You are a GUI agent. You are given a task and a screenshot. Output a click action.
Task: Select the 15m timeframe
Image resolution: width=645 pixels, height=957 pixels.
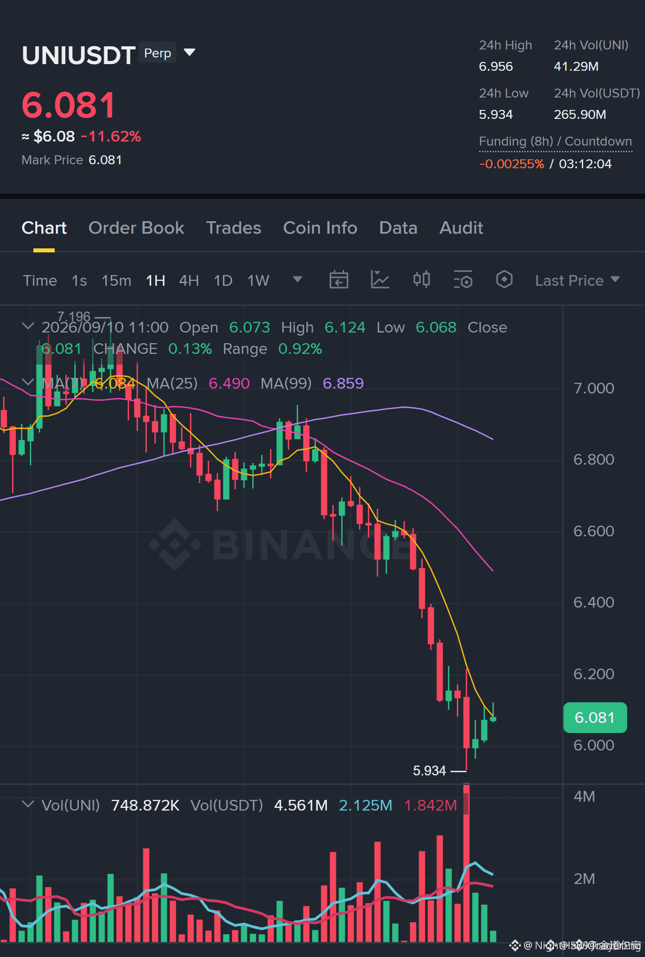click(x=117, y=280)
